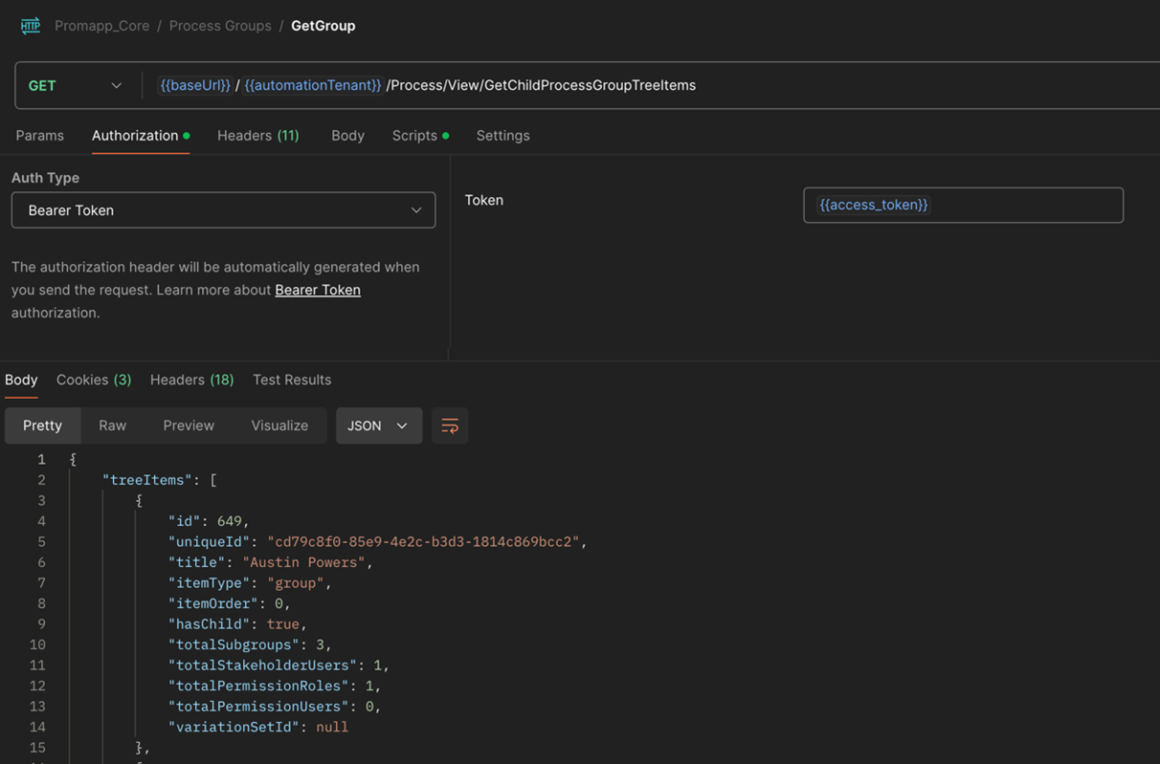Toggle word wrap icon in response toolbar

click(x=450, y=426)
